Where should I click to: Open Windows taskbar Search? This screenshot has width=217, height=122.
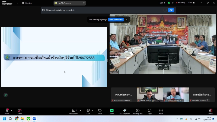(x=10, y=119)
